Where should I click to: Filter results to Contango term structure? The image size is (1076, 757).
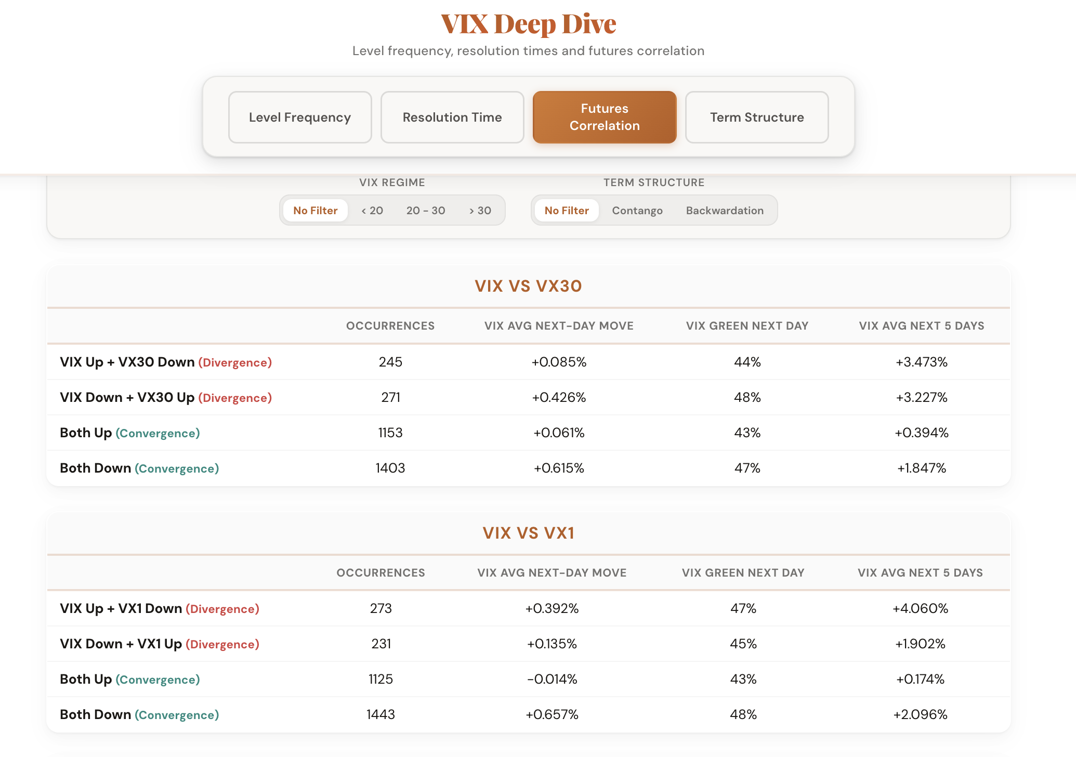point(637,210)
